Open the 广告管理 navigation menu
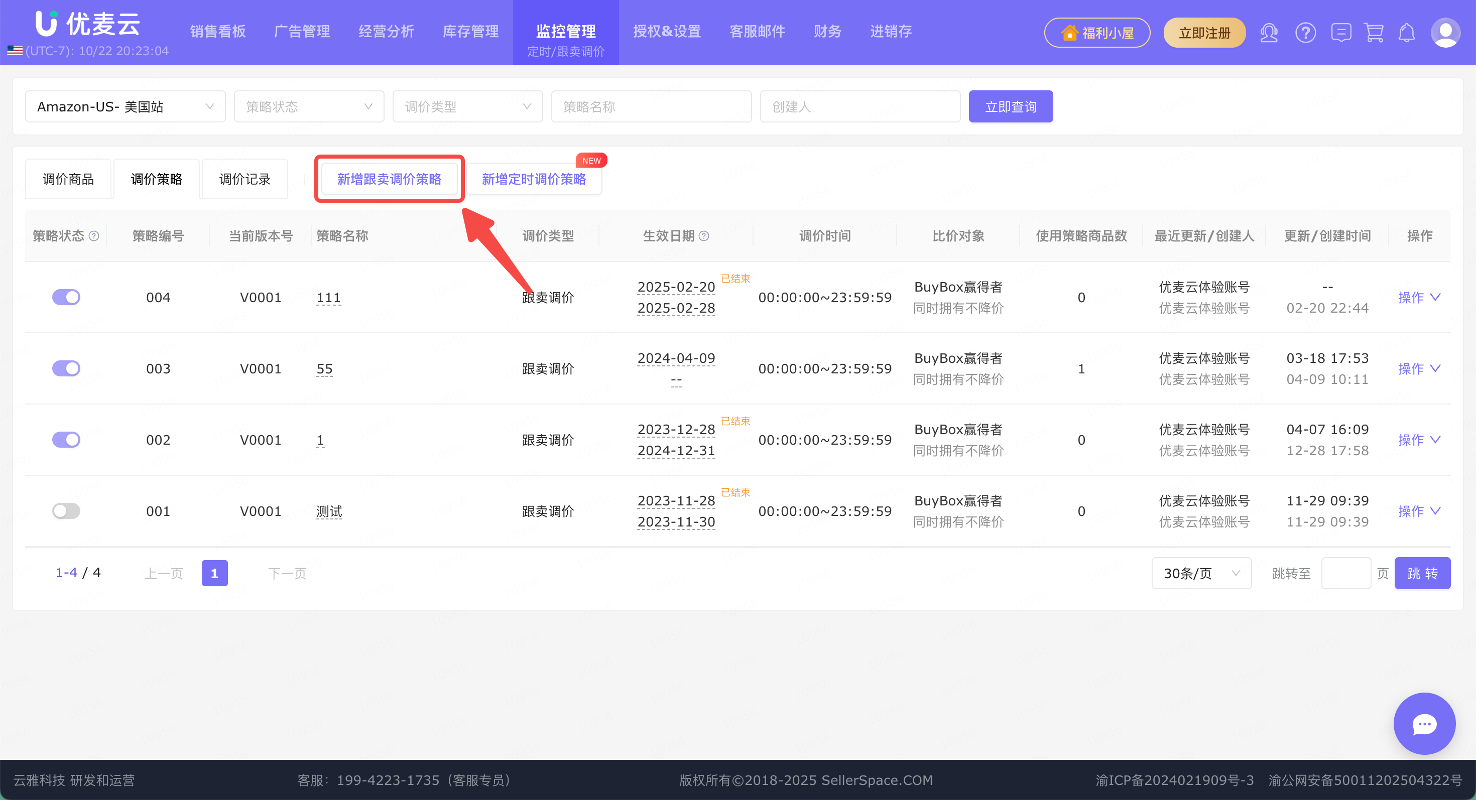1476x800 pixels. coord(302,32)
